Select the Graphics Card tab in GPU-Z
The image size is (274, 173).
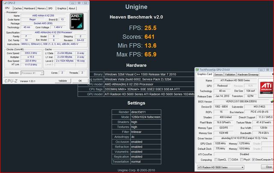click(x=205, y=74)
